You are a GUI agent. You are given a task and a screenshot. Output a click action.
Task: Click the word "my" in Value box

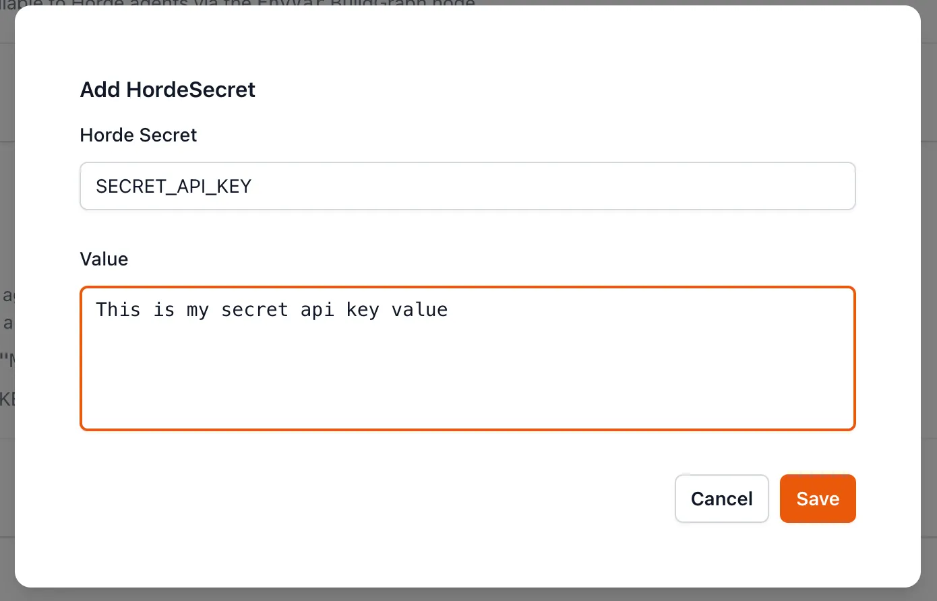click(198, 310)
